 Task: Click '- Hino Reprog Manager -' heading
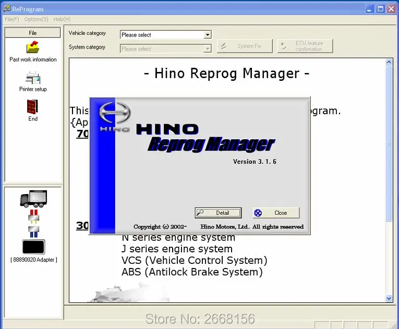tap(226, 74)
